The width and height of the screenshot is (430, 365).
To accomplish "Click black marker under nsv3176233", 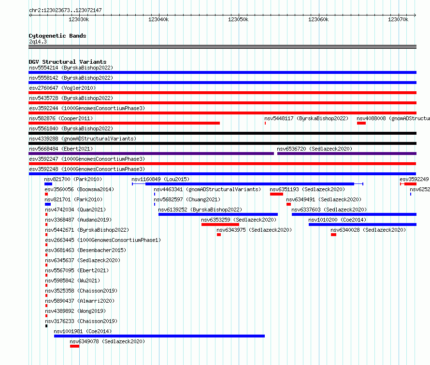I will [46, 326].
